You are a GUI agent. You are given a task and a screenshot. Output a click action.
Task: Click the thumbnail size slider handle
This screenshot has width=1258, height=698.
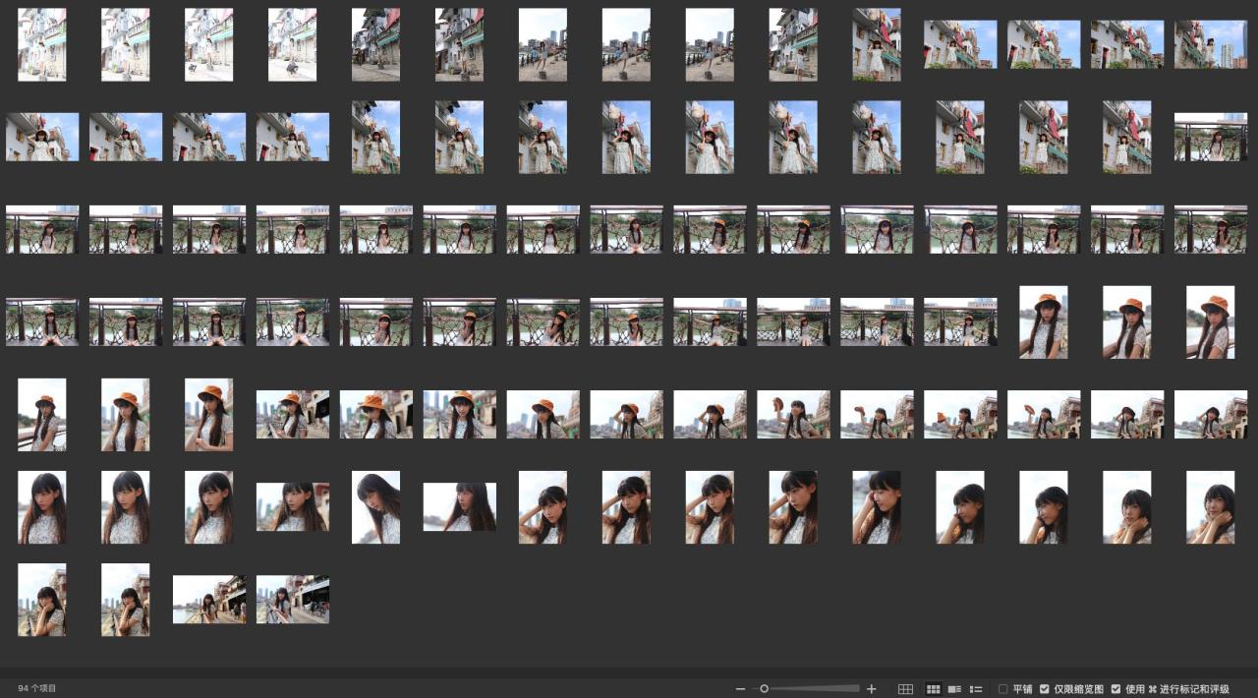click(764, 689)
